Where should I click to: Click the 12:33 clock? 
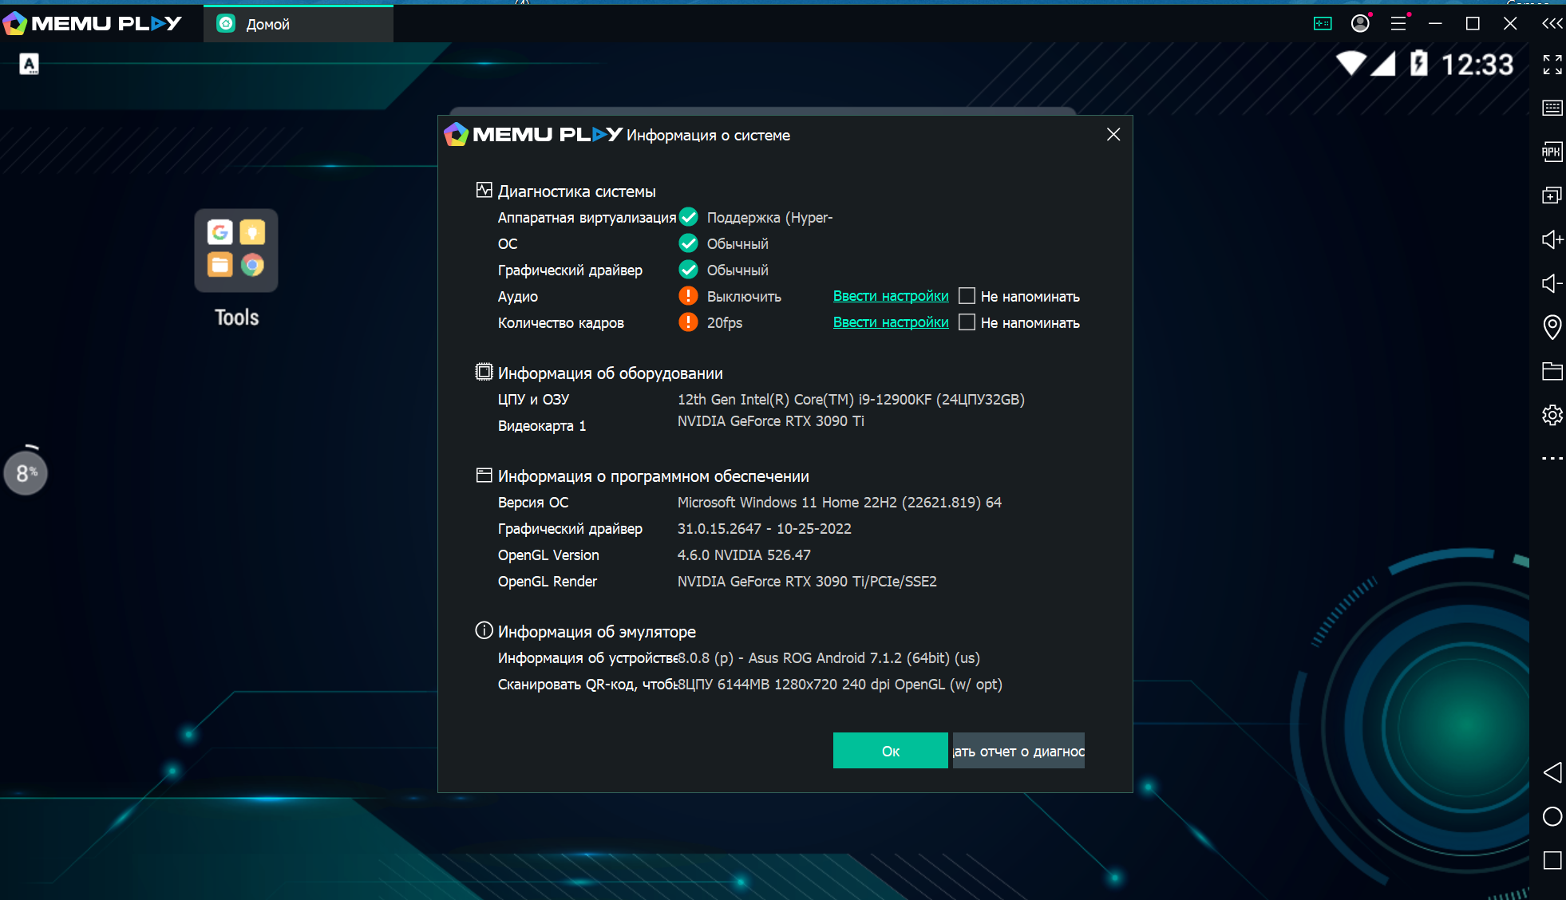[x=1477, y=64]
